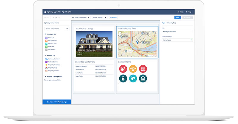Click the map zoom in button
Viewport: 238px width, 124px height.
point(120,32)
